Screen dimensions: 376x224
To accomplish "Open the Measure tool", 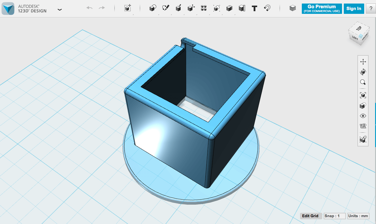I will click(242, 8).
